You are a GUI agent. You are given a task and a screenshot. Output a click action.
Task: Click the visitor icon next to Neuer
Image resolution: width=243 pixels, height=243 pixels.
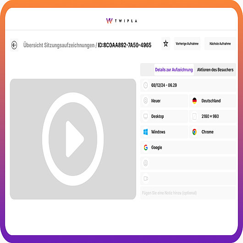(x=145, y=101)
